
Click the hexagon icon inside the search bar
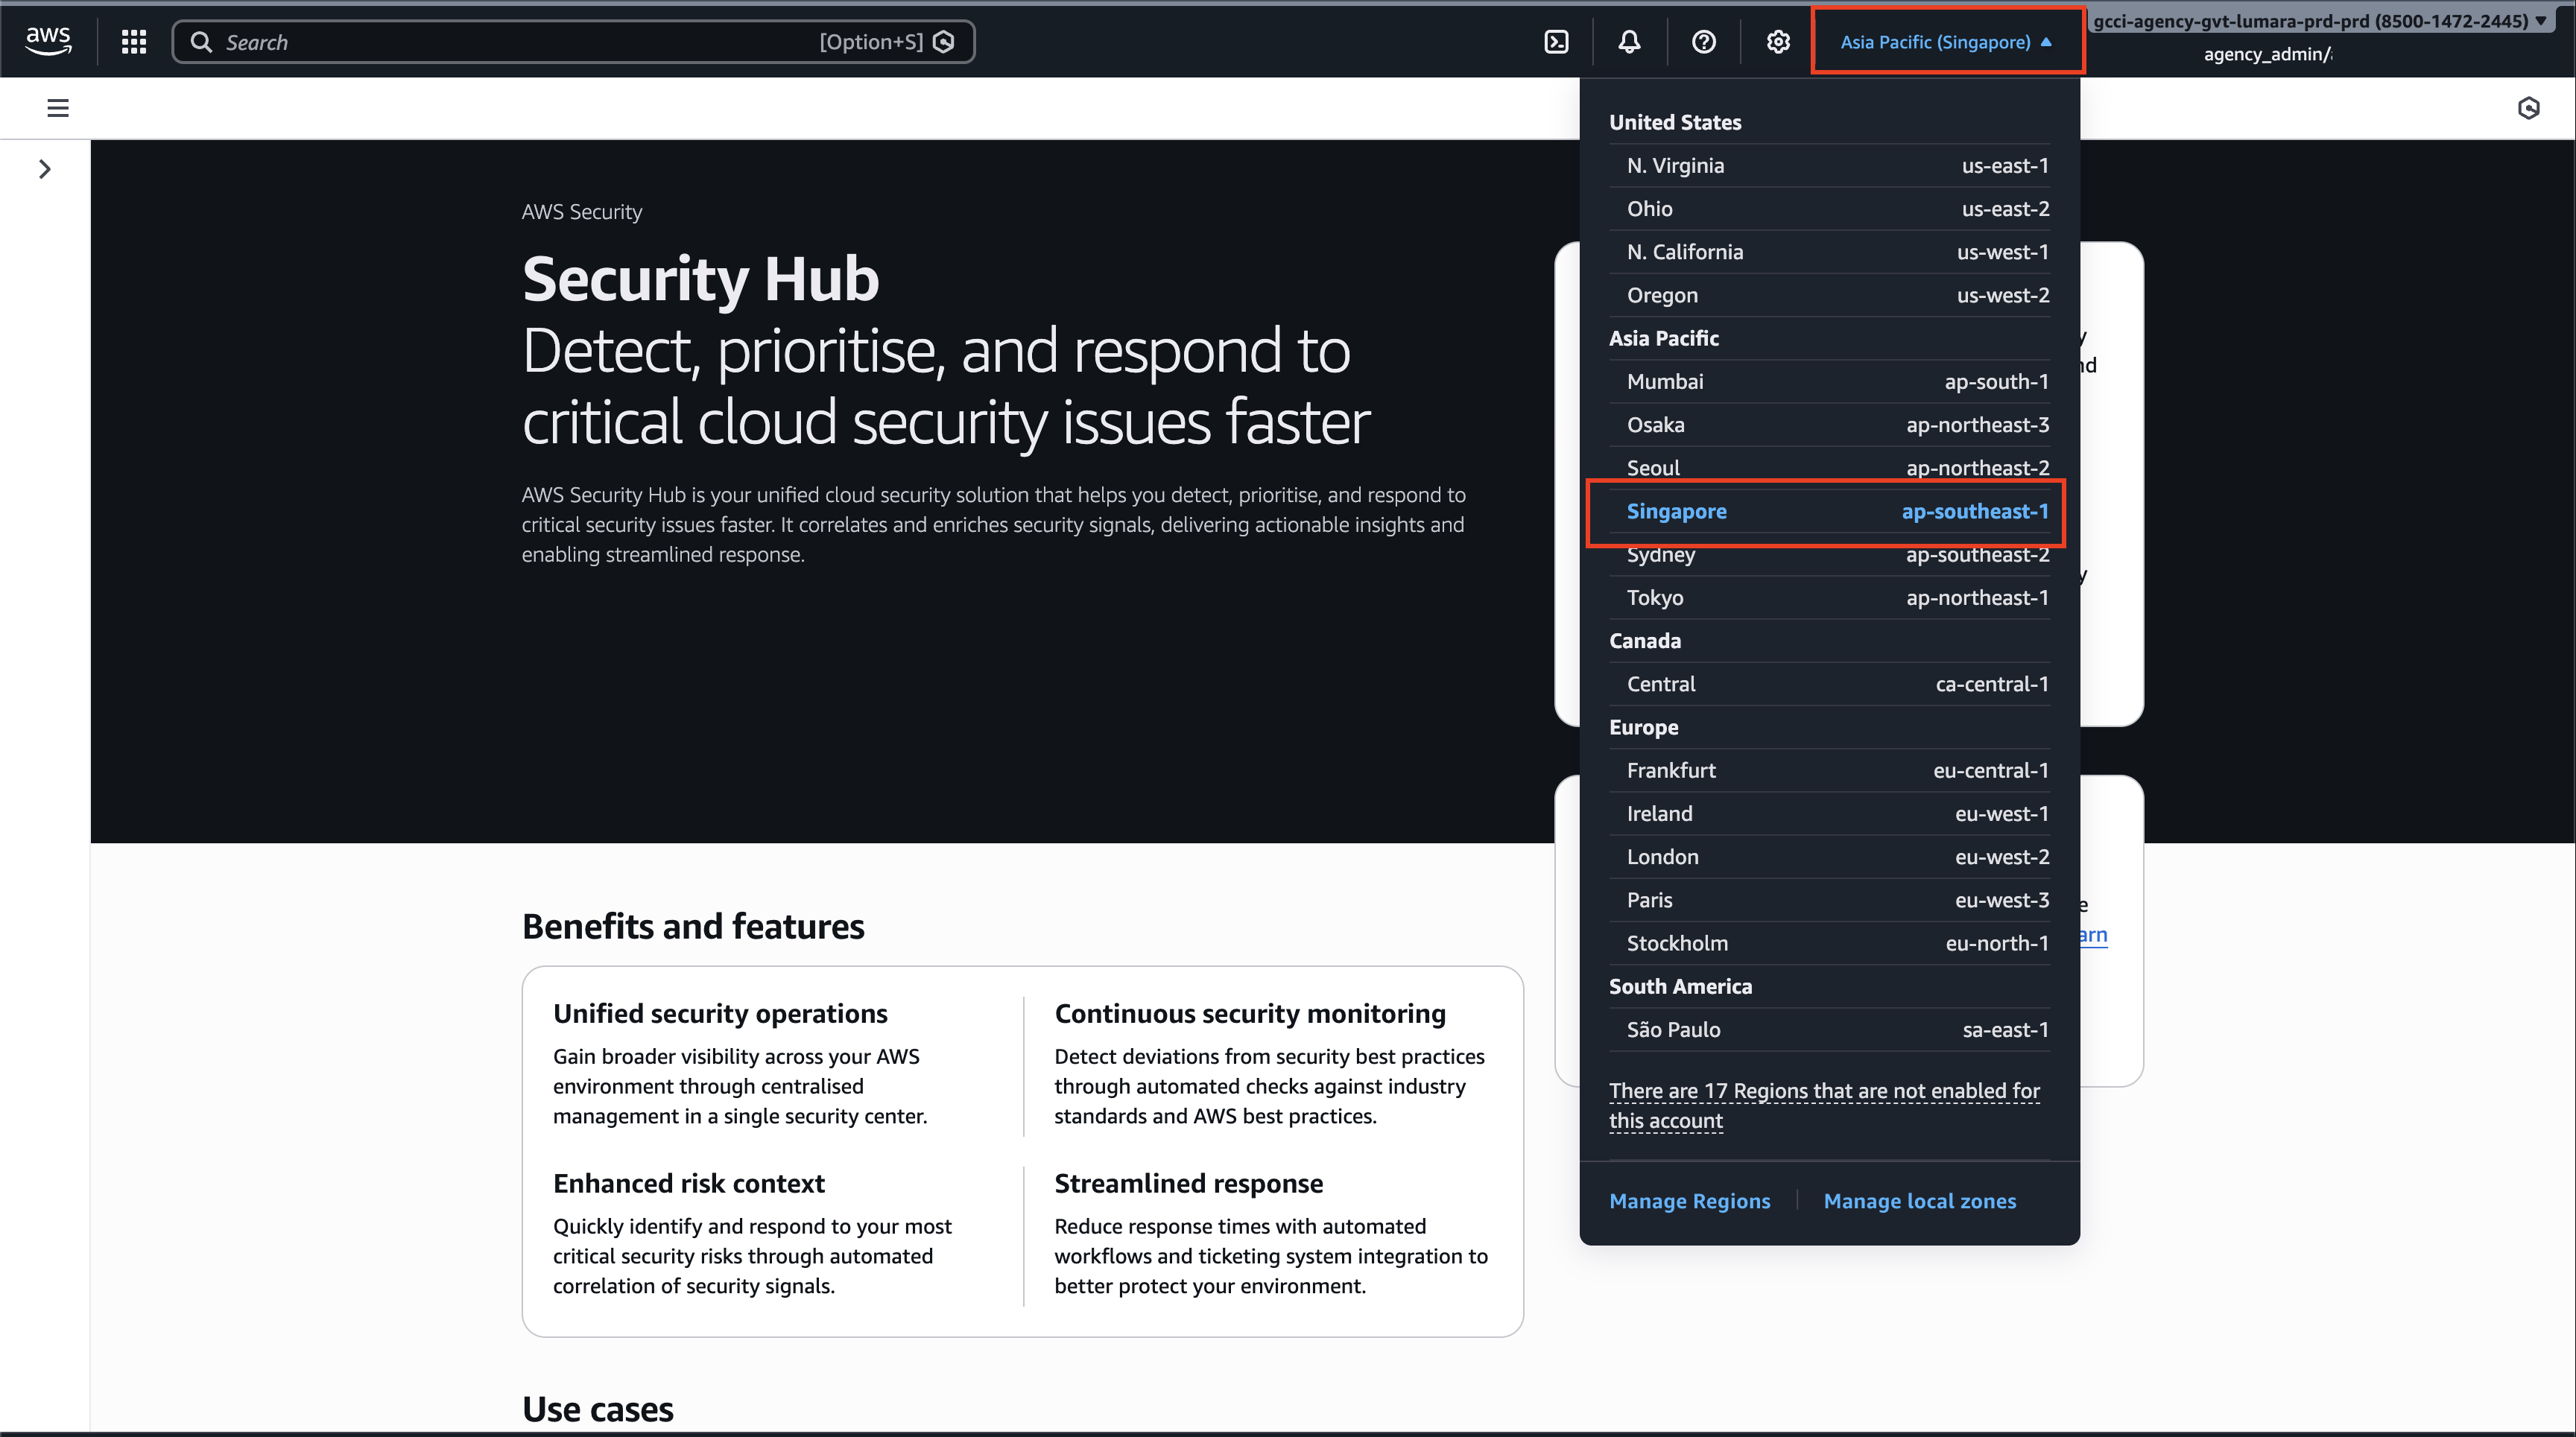tap(943, 41)
